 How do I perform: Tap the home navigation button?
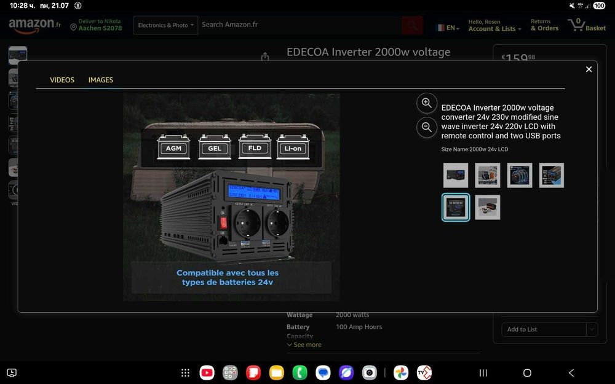[527, 373]
